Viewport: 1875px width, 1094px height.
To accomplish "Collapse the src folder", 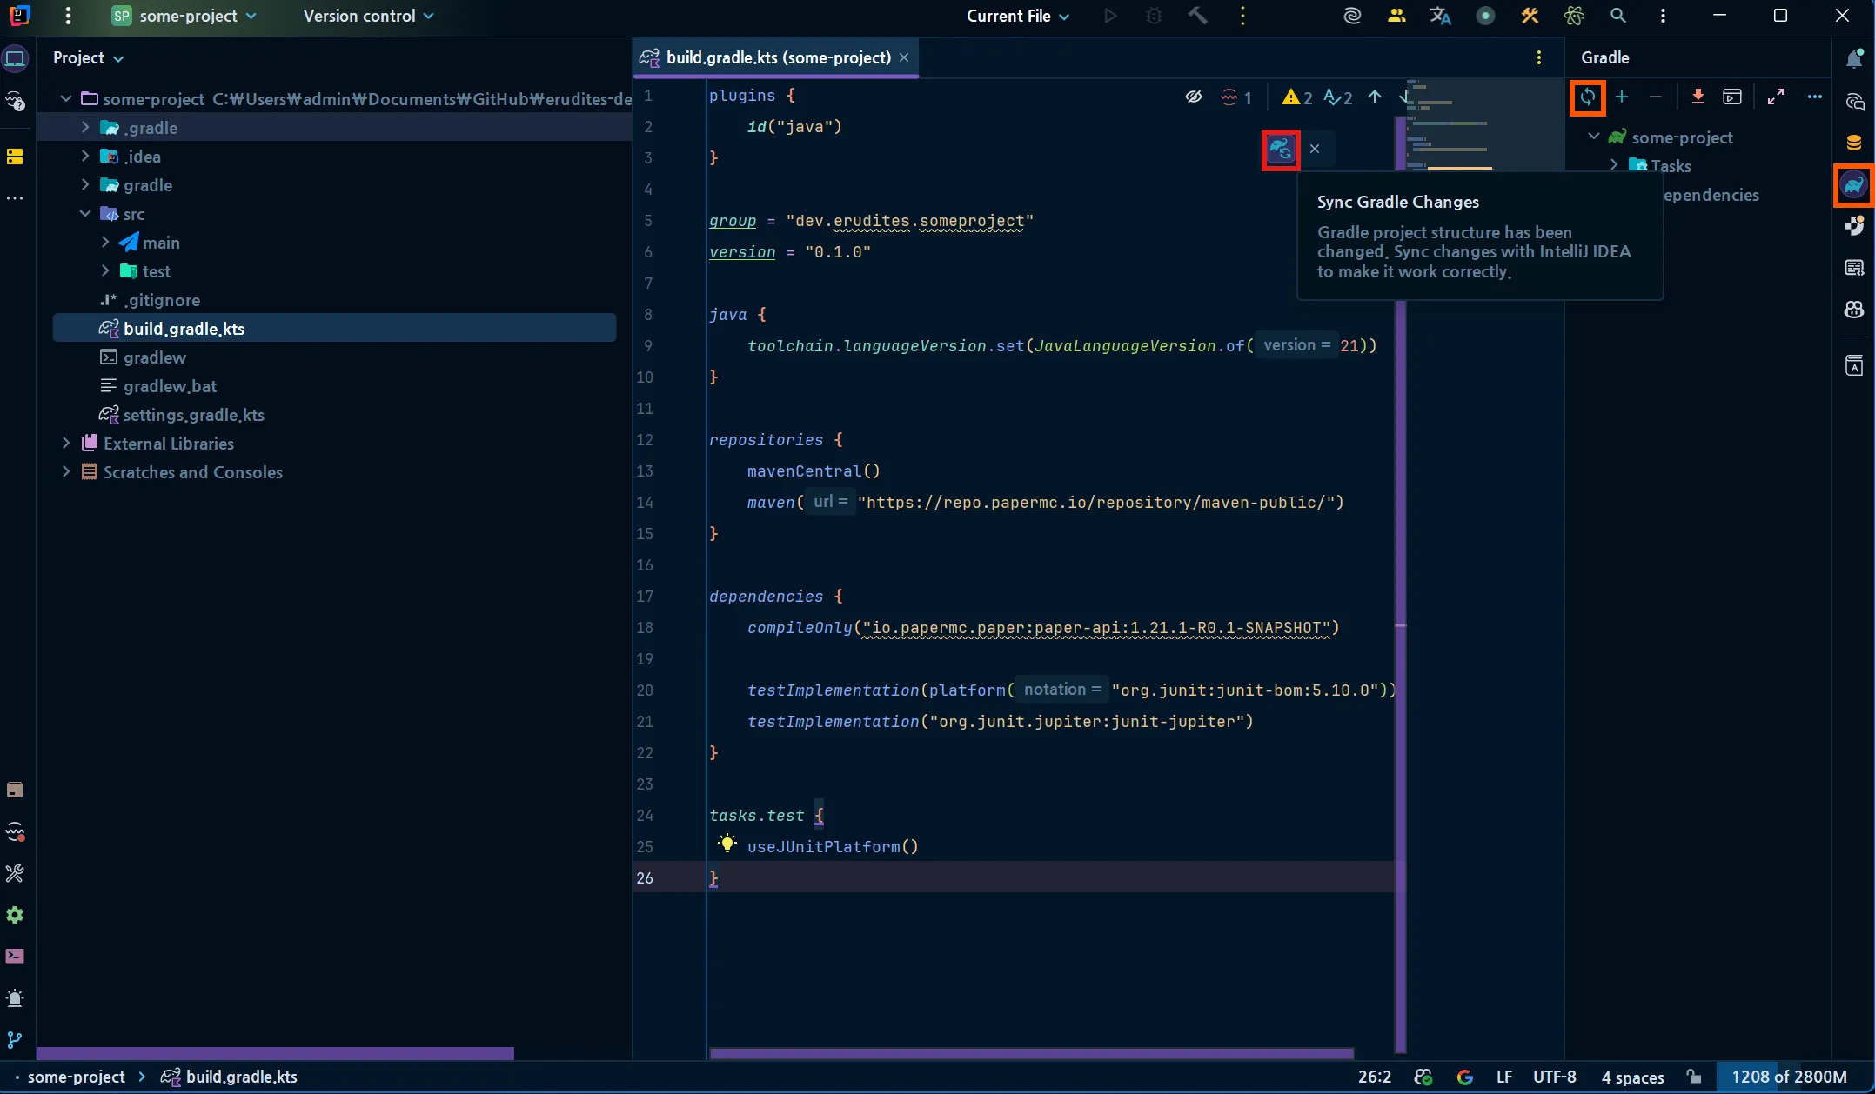I will coord(85,213).
